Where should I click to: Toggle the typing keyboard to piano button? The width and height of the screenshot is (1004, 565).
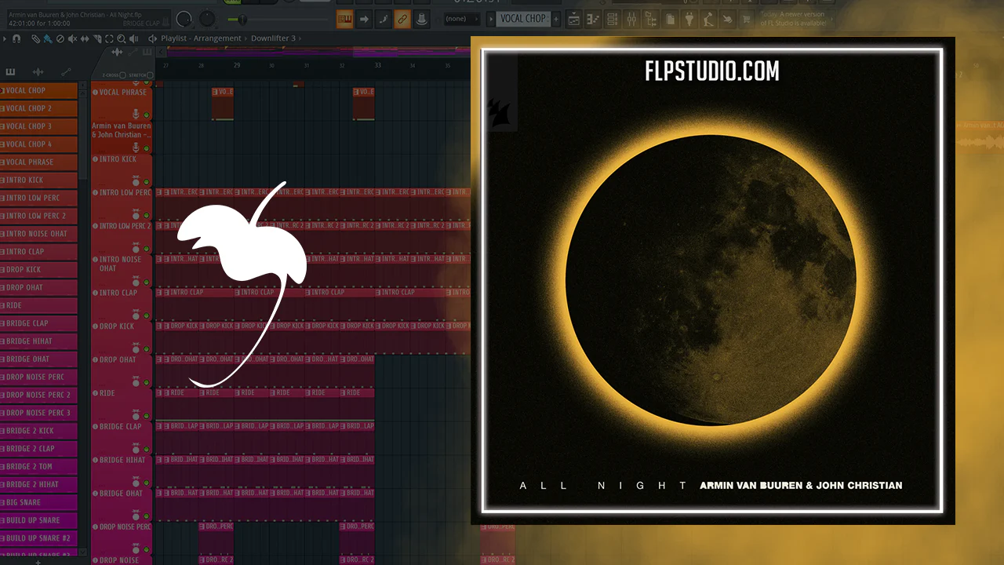click(344, 19)
